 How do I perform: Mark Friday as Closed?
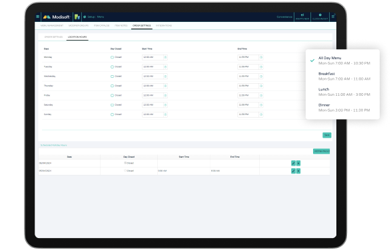112,95
